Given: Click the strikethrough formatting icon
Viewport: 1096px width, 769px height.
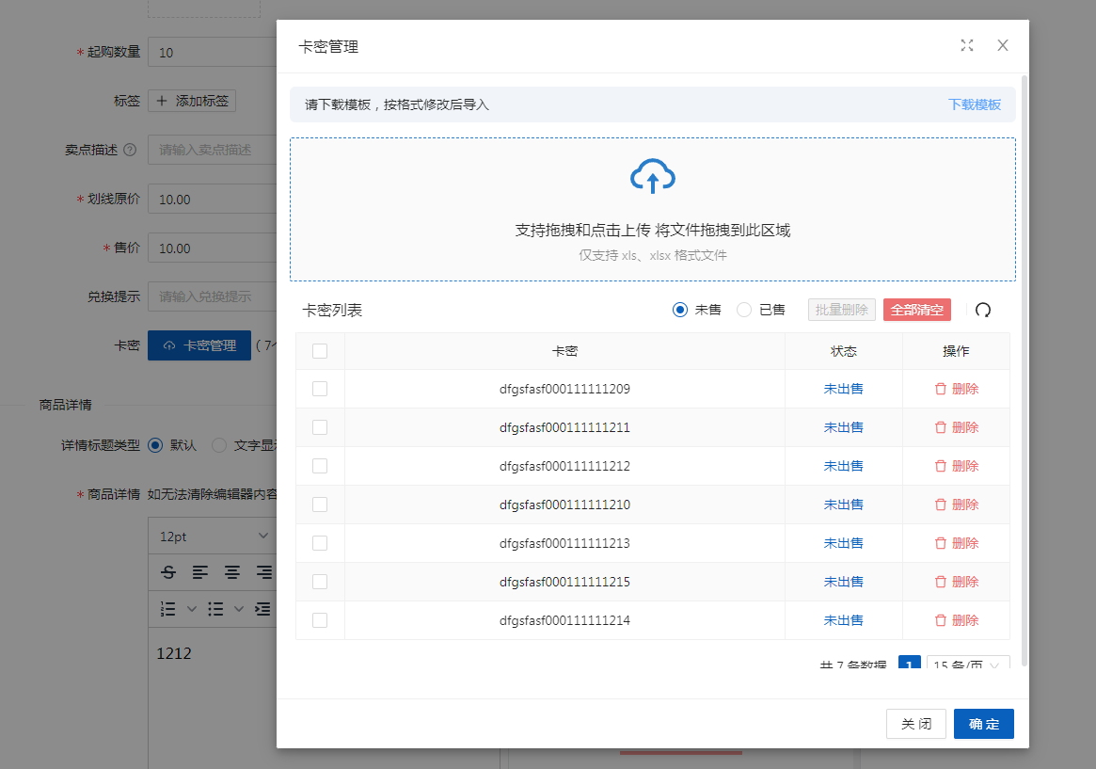Looking at the screenshot, I should coord(168,572).
